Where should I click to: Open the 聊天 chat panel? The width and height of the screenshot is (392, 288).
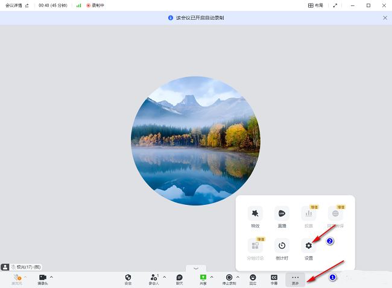179,279
